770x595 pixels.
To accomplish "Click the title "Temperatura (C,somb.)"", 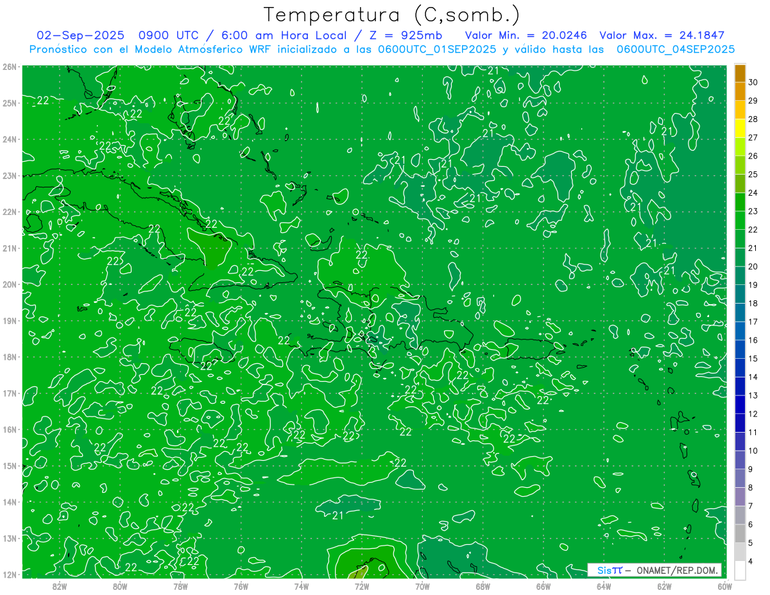I will (392, 15).
